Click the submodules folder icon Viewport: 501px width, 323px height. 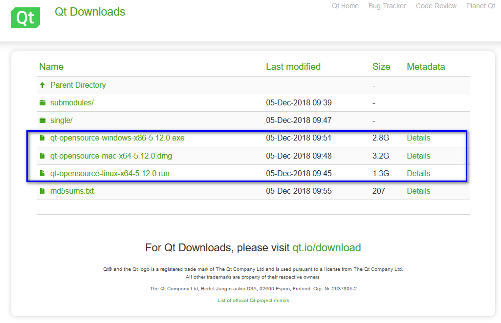tap(43, 102)
